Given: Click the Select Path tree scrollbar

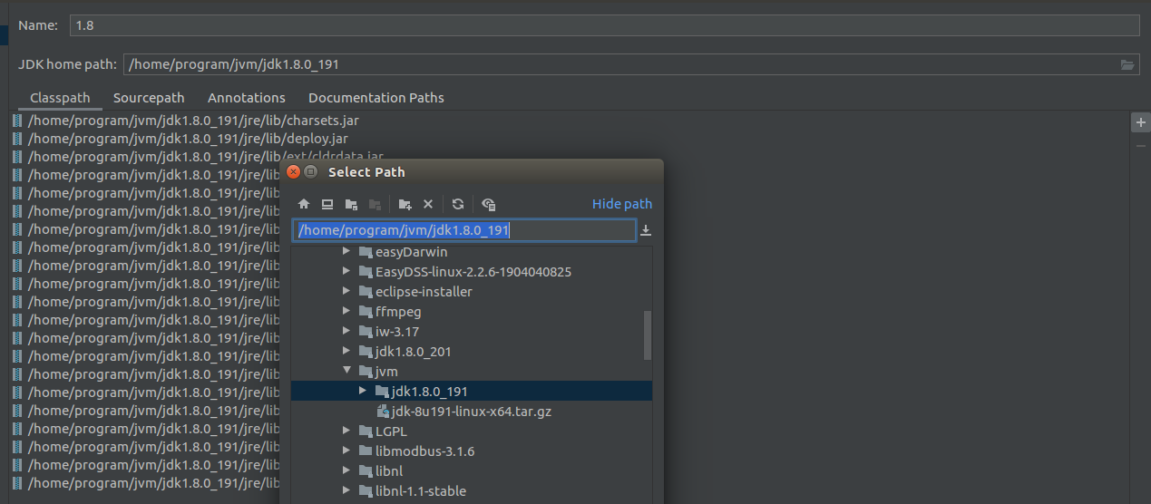Looking at the screenshot, I should coord(648,334).
